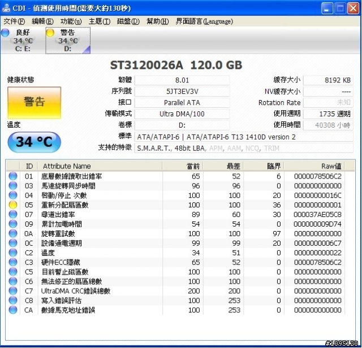Click the buffer size field 8192 KB
The width and height of the screenshot is (362, 348).
[x=328, y=80]
